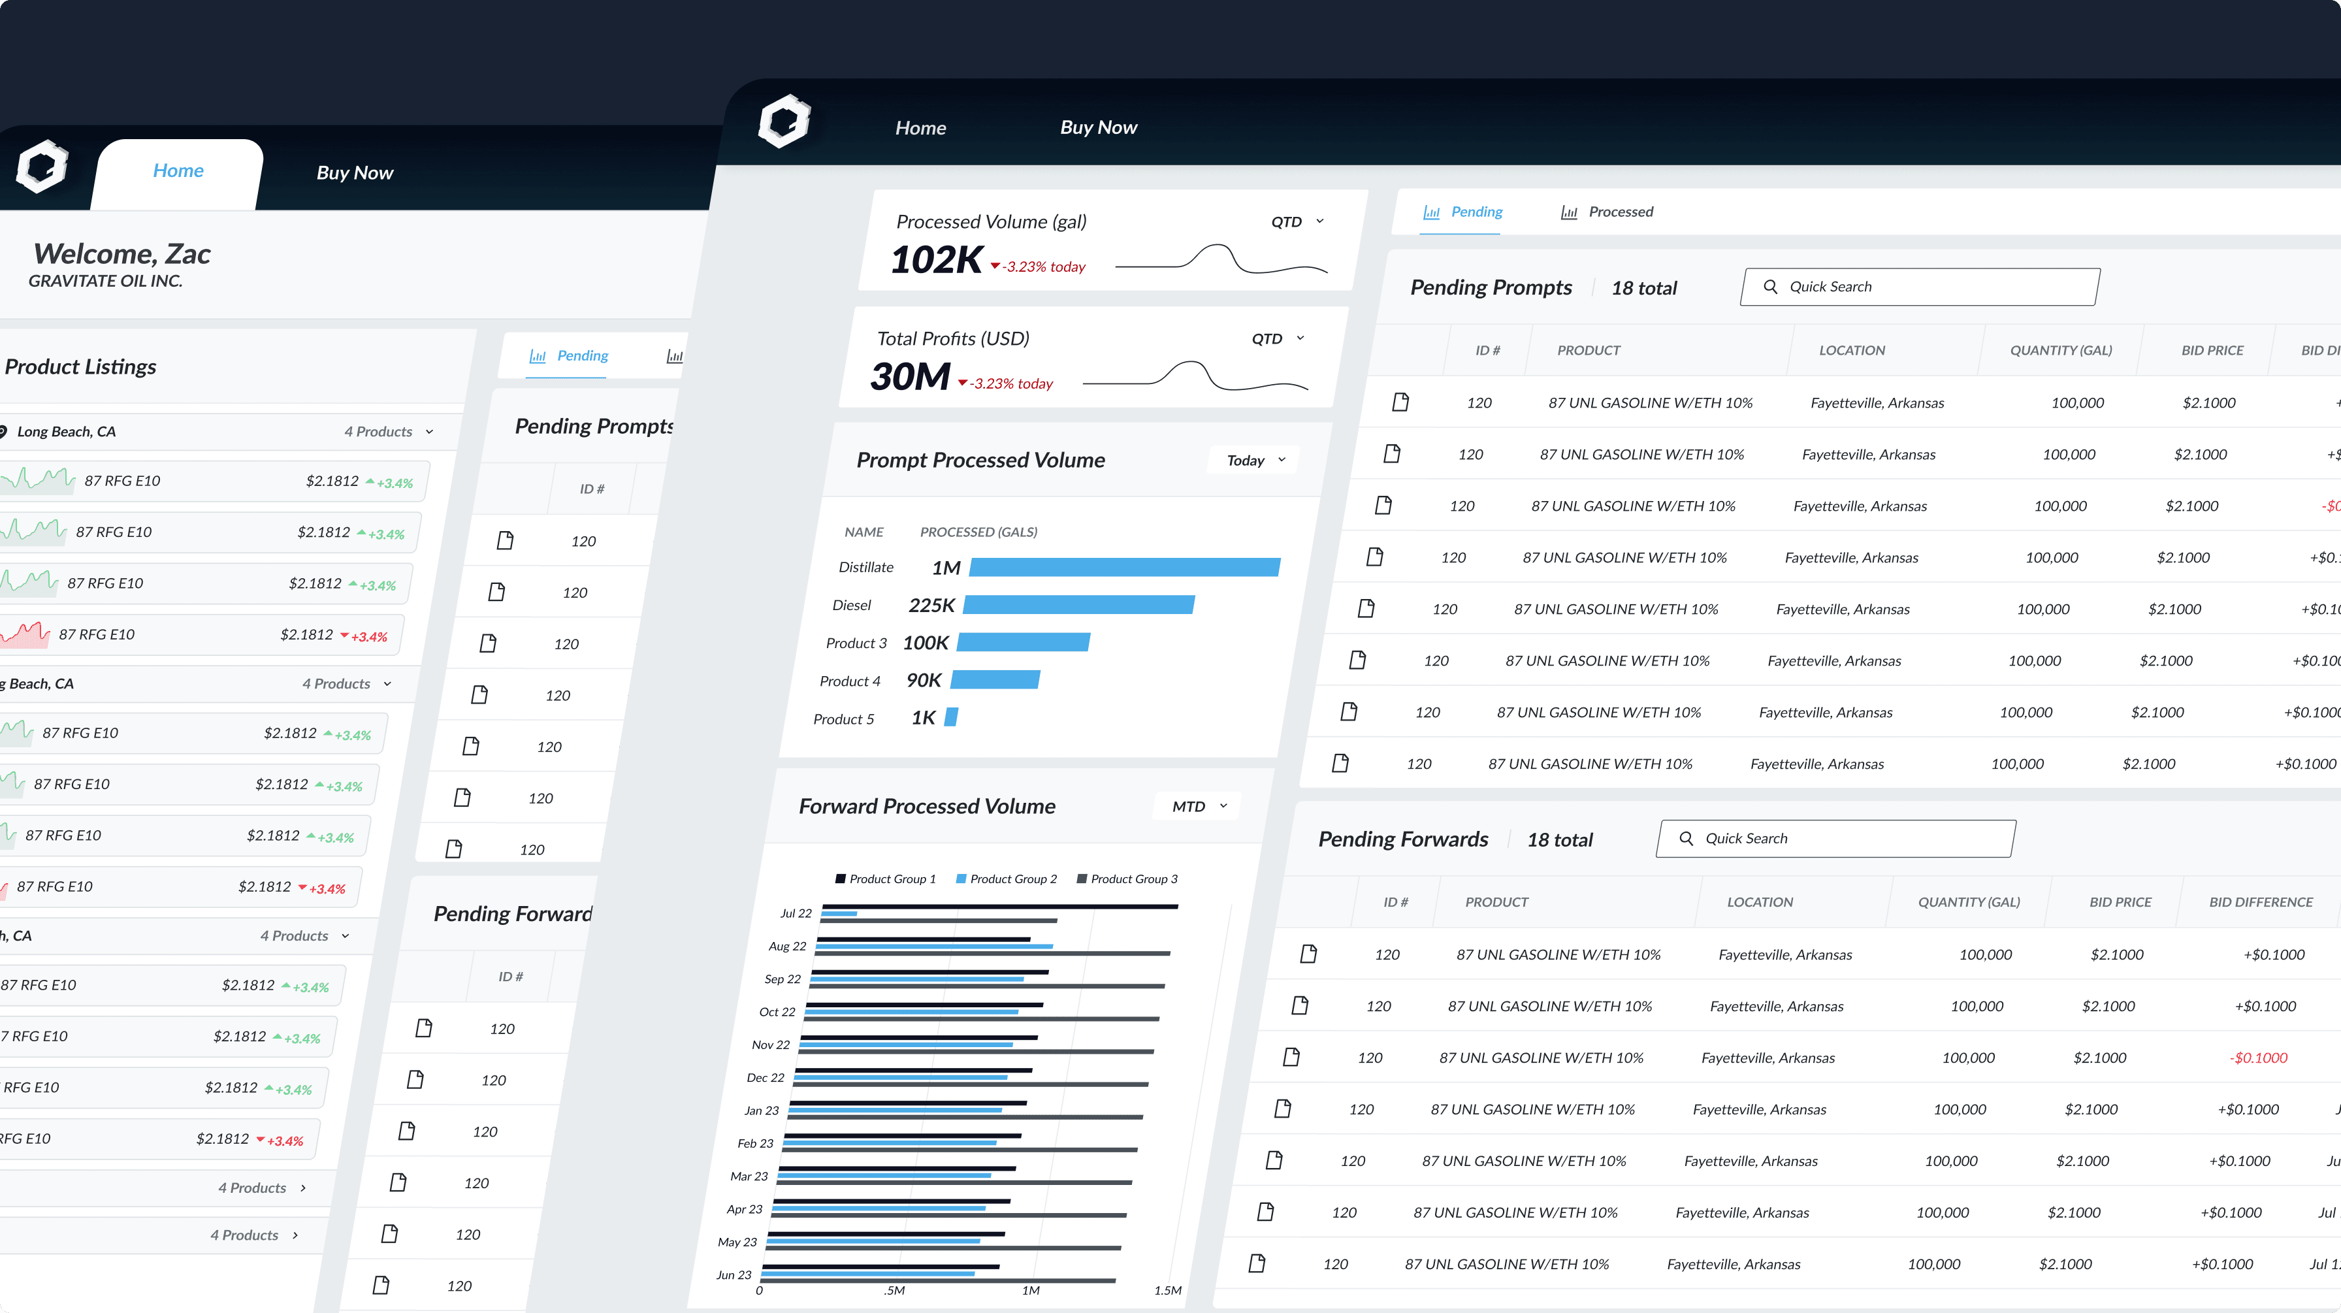Screen dimensions: 2341x1313
Task: Click the Welcome, Zac heading
Action: 121,253
